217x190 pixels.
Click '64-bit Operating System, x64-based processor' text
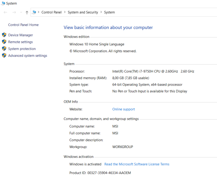point(147,85)
